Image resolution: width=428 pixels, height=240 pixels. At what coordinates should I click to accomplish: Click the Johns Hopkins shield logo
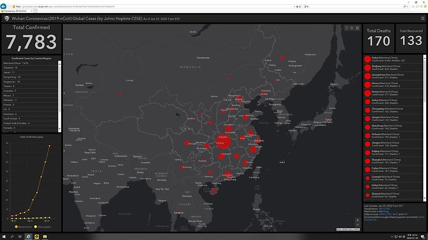point(7,18)
